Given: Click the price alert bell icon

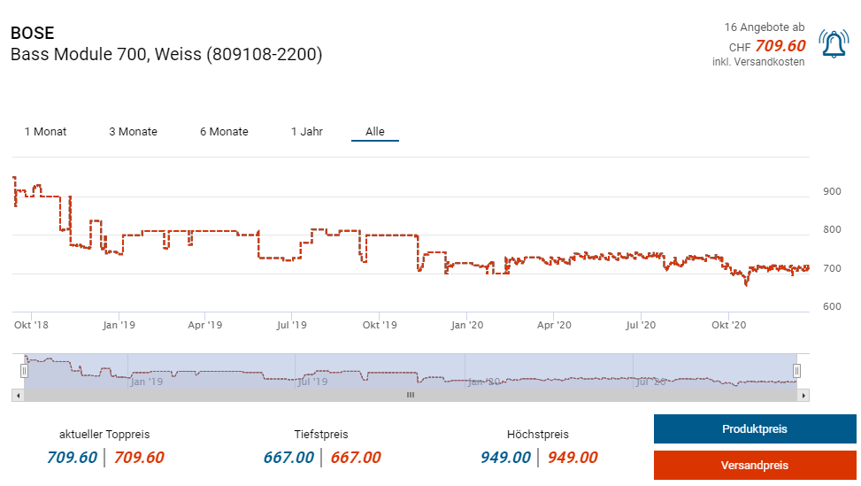Looking at the screenshot, I should click(833, 44).
